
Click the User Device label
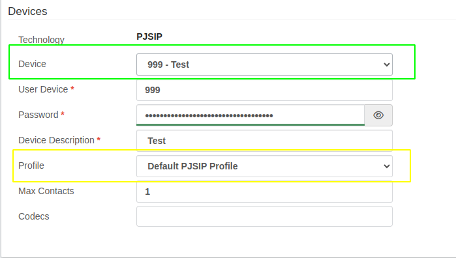click(x=43, y=89)
